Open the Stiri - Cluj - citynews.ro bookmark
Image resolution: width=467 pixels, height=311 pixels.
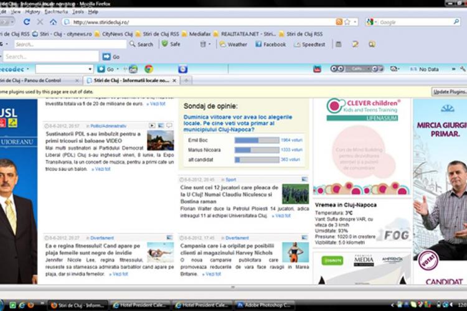click(62, 34)
